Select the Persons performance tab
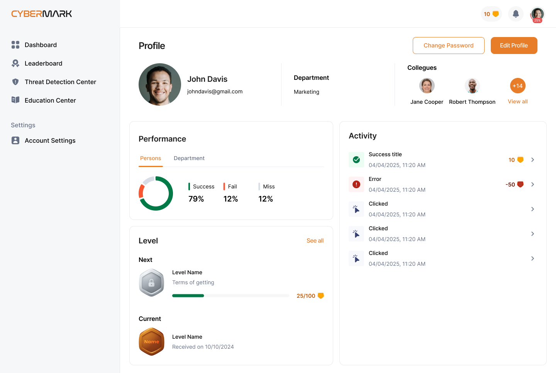556x373 pixels. pyautogui.click(x=151, y=158)
